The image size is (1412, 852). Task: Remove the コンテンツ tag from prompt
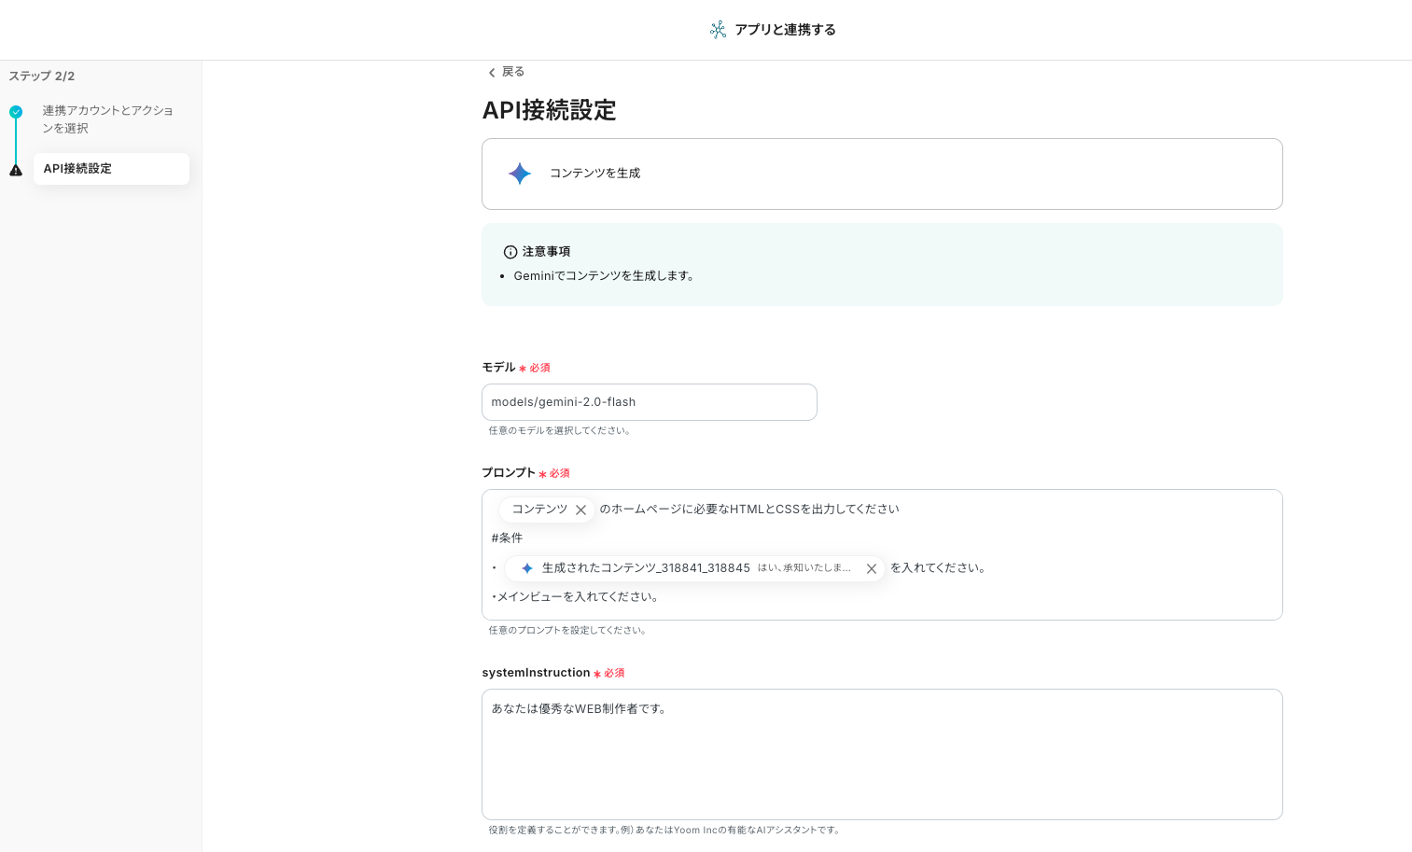tap(580, 510)
